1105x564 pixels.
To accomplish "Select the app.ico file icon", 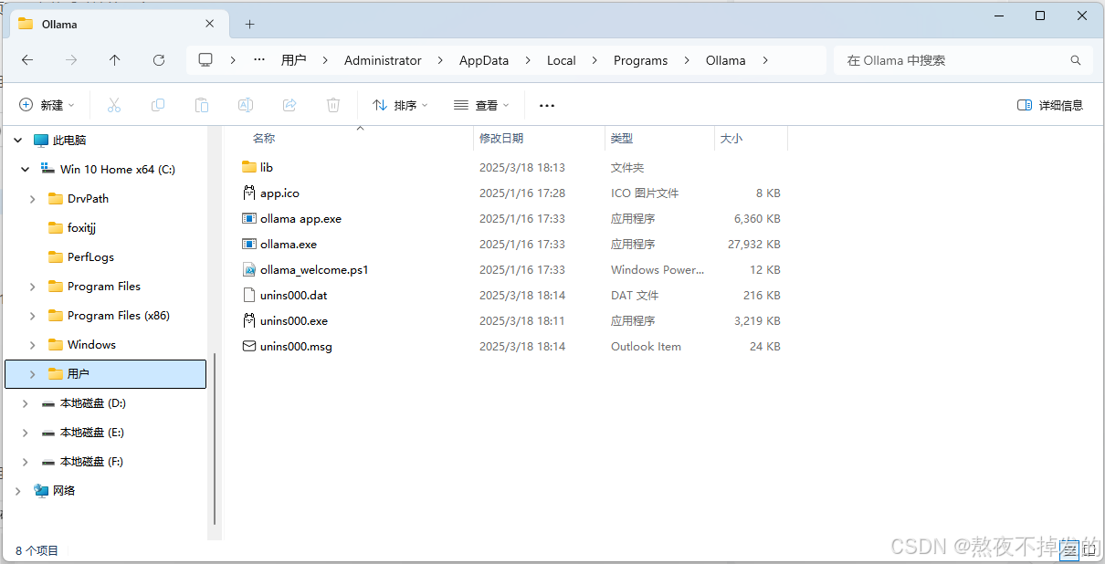I will pos(249,193).
